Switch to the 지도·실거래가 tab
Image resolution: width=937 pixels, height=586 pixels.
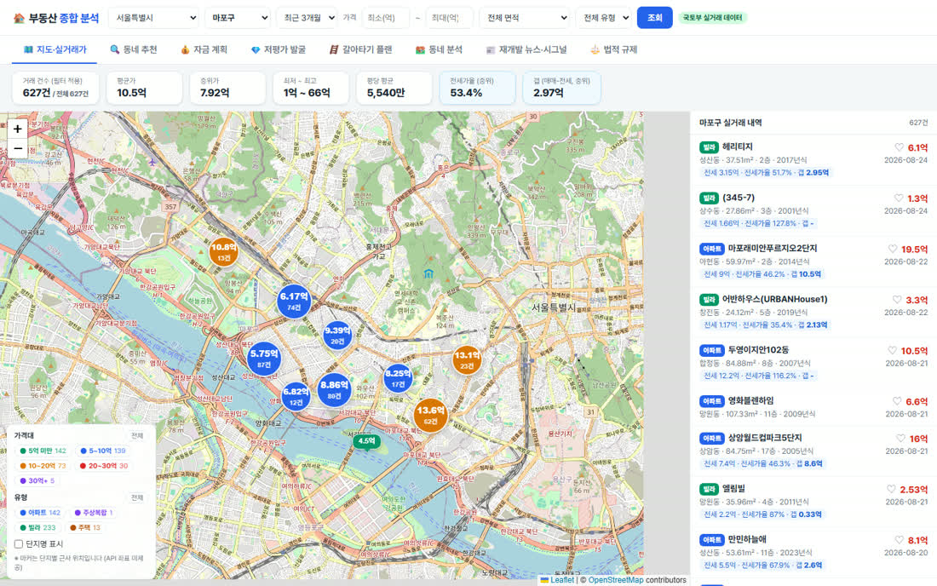[x=55, y=49]
